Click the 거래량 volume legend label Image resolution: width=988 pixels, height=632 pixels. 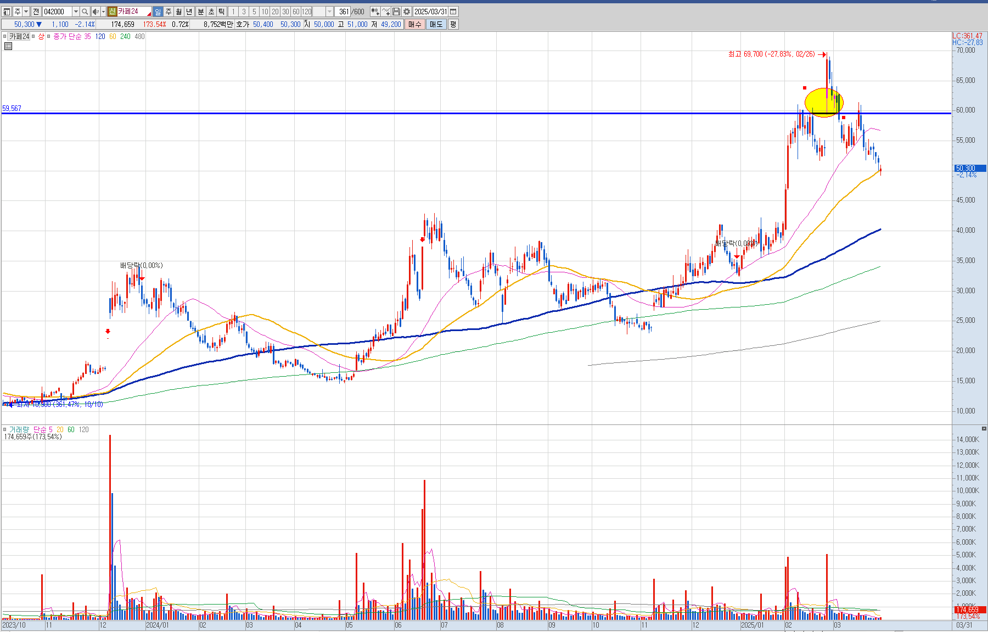point(19,429)
